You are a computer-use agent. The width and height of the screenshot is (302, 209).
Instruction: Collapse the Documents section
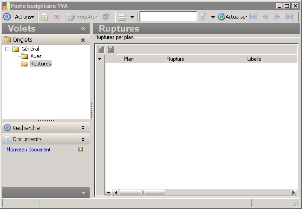(x=83, y=139)
